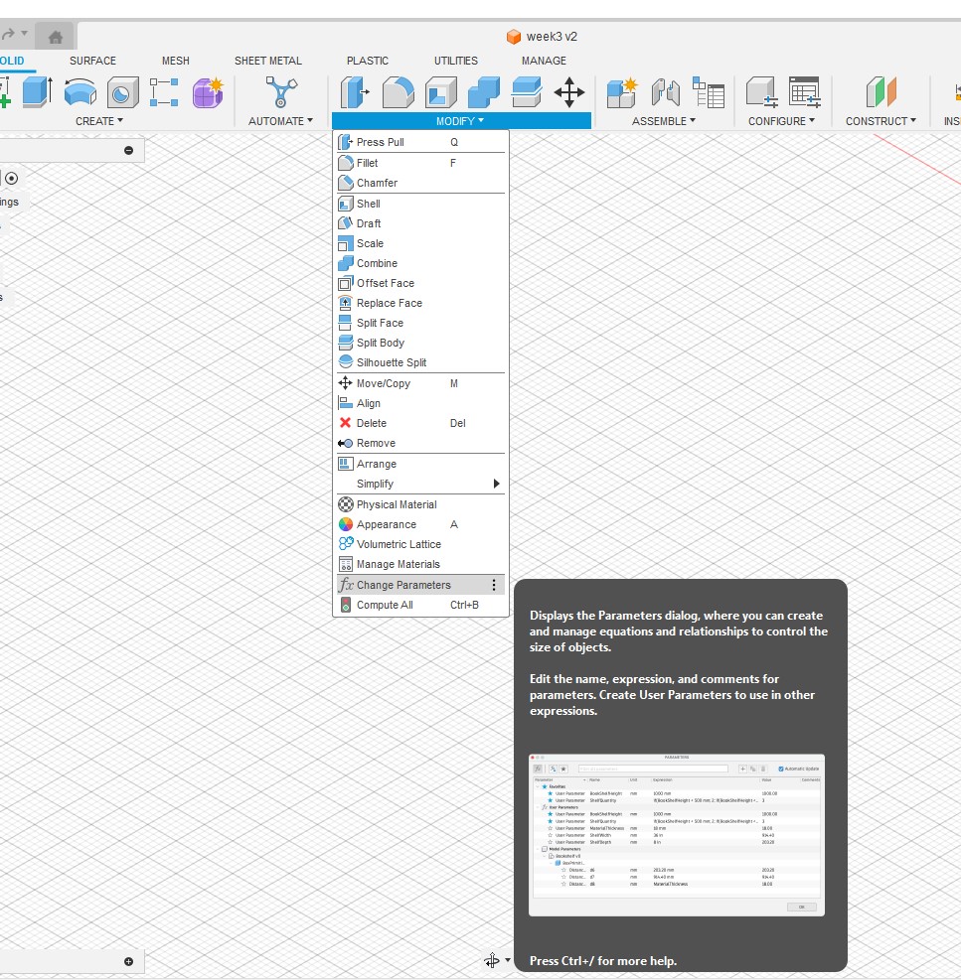Select the Revolve tool icon
The image size is (961, 980).
pyautogui.click(x=80, y=92)
